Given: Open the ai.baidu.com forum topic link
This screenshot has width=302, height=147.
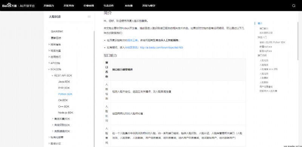Looking at the screenshot, I should pyautogui.click(x=162, y=47).
